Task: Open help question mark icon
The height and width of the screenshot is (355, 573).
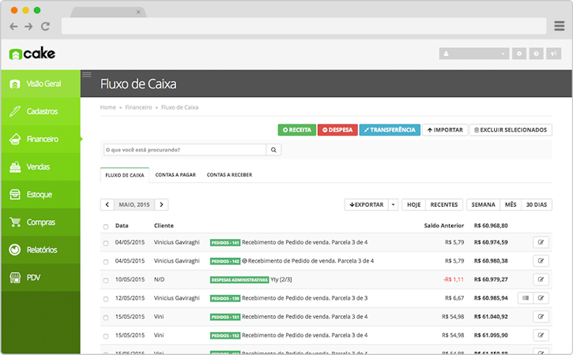Action: point(536,54)
